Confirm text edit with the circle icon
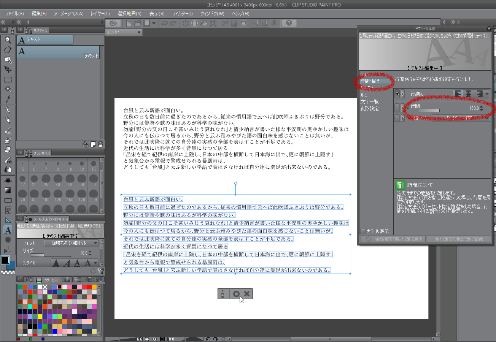The image size is (496, 342). pos(236,294)
